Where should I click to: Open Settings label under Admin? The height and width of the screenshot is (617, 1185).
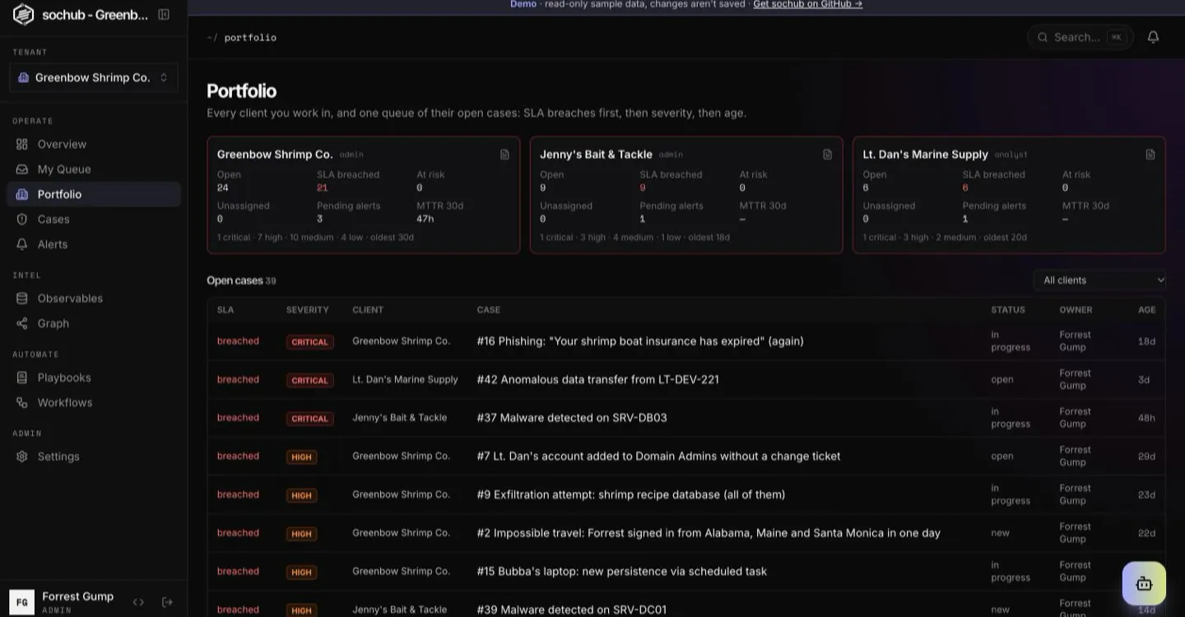point(58,457)
